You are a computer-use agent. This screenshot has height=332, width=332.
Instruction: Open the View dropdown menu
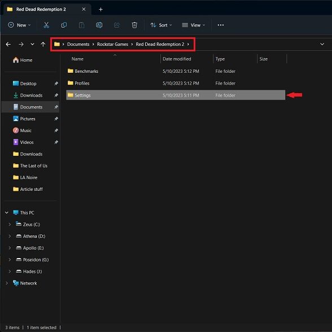193,25
